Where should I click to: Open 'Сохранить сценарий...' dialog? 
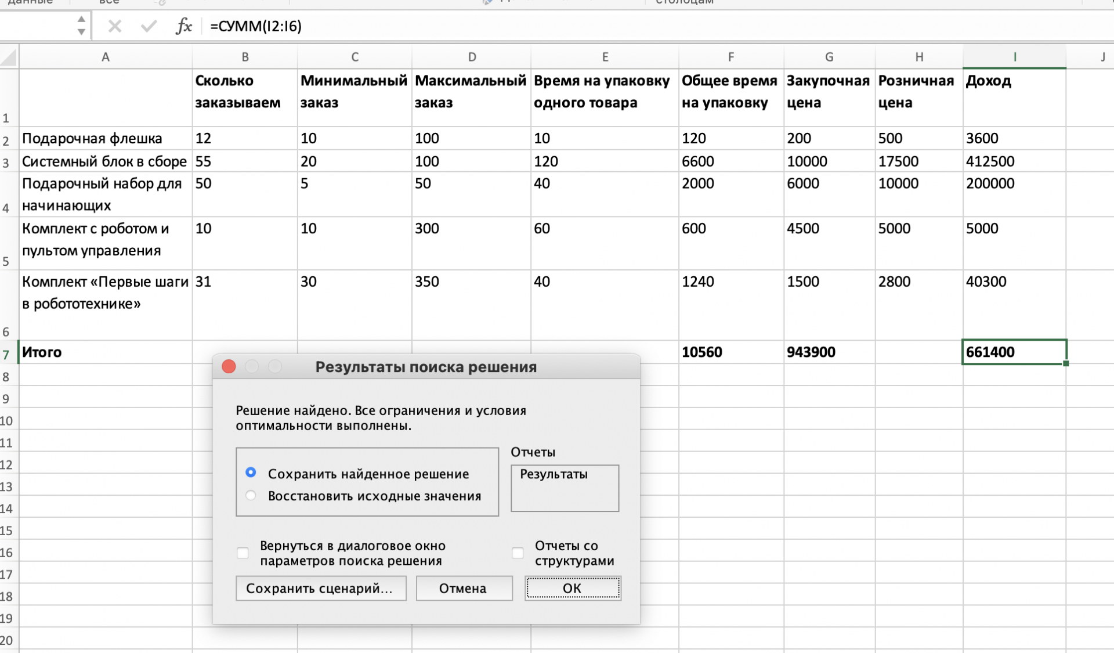click(321, 588)
